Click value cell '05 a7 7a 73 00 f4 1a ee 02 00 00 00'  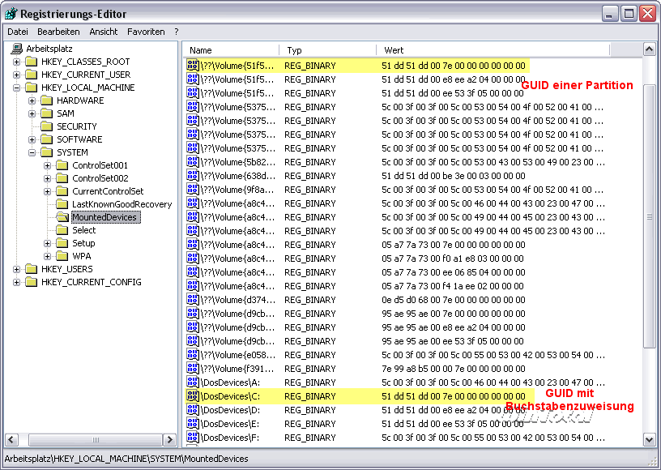pyautogui.click(x=453, y=286)
